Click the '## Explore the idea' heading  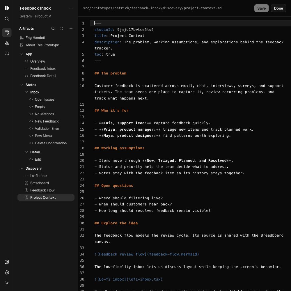pos(116,223)
